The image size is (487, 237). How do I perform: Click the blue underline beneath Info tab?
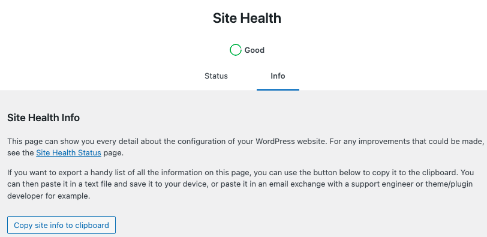click(278, 90)
